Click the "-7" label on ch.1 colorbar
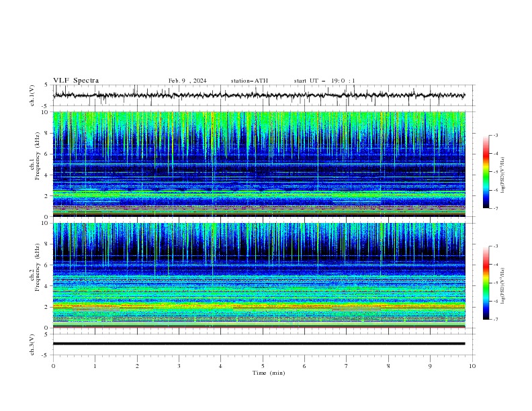This screenshot has width=532, height=411. click(496, 208)
